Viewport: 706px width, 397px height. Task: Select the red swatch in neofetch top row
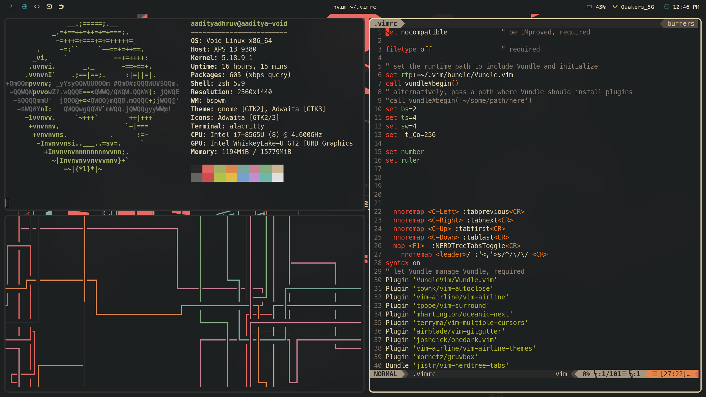click(x=208, y=169)
